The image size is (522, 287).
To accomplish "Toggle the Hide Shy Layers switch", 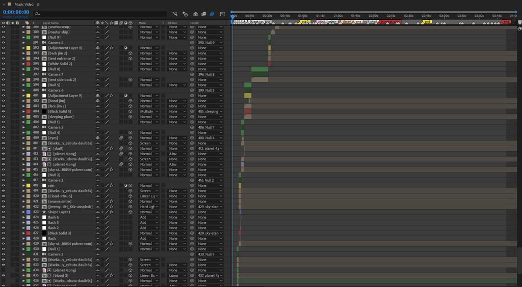I will pyautogui.click(x=195, y=14).
